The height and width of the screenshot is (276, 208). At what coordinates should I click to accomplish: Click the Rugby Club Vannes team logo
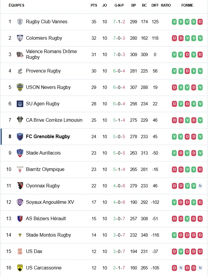[20, 22]
